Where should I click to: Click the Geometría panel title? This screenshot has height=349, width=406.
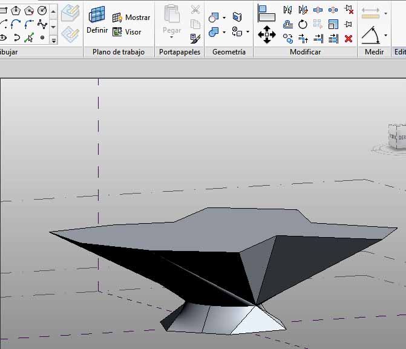coord(229,52)
